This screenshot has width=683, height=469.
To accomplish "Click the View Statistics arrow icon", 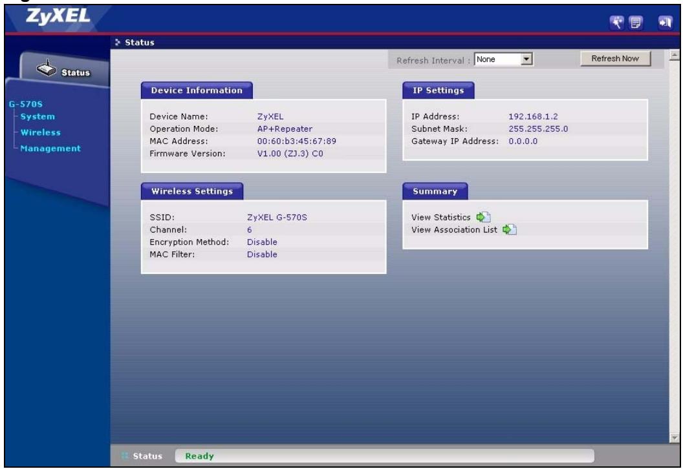I will click(x=484, y=217).
